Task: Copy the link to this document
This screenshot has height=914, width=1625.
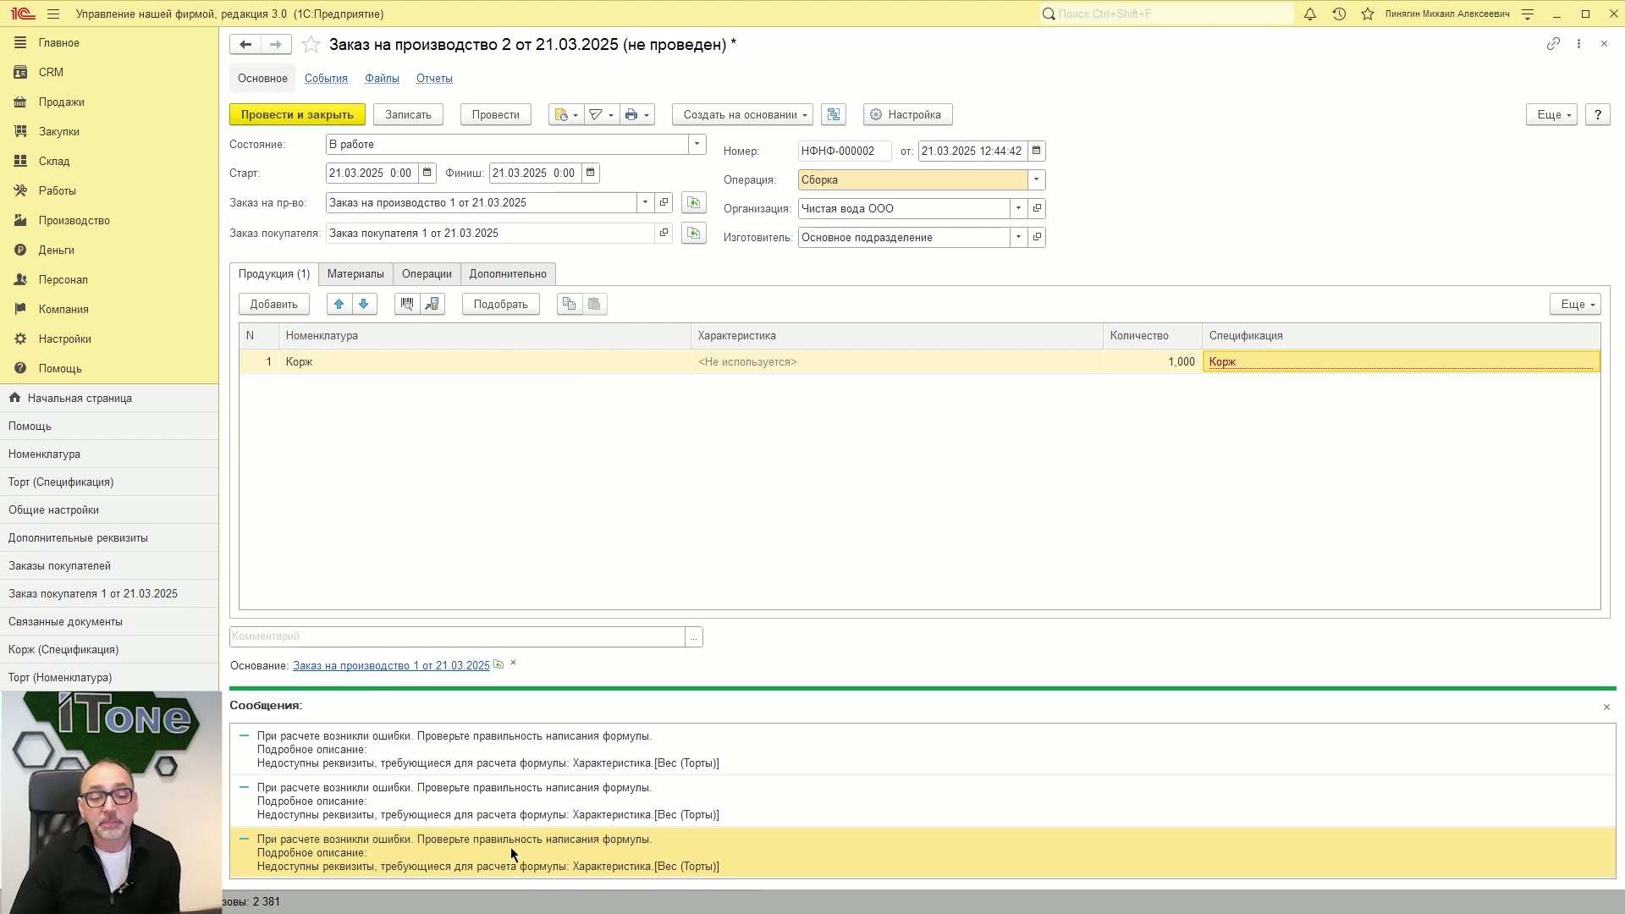Action: [x=1553, y=44]
